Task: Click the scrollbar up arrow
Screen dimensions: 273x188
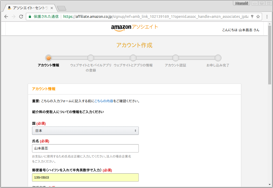Action: point(270,24)
